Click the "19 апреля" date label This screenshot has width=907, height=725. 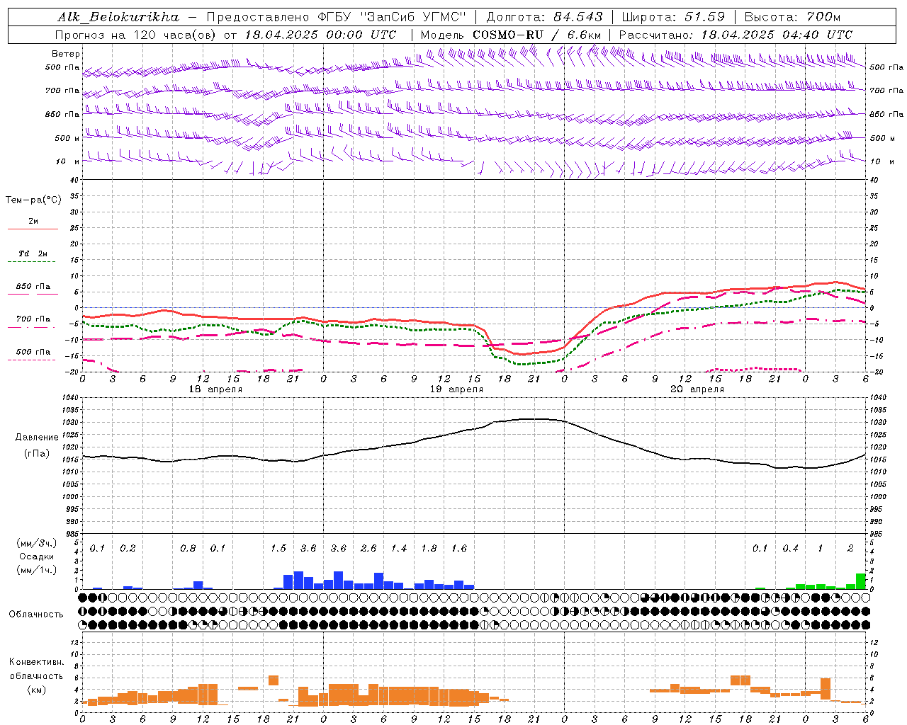(x=456, y=389)
